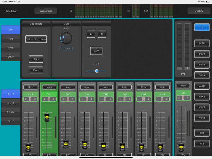Mute channel CH1
The image size is (212, 159).
tap(30, 87)
